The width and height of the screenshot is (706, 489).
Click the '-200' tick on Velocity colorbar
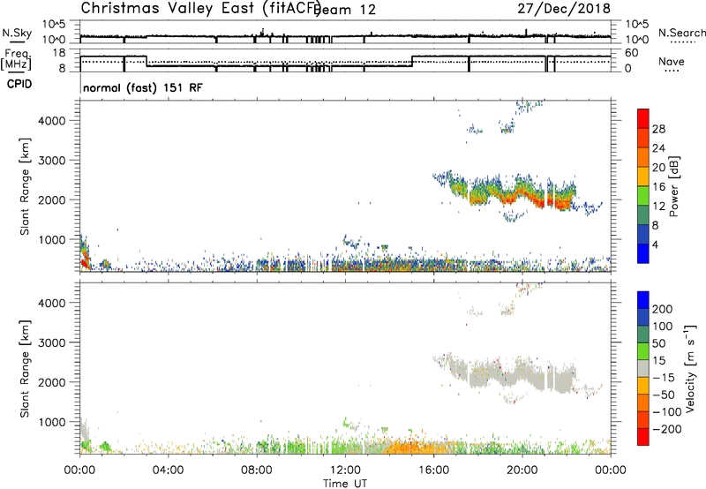(x=667, y=429)
